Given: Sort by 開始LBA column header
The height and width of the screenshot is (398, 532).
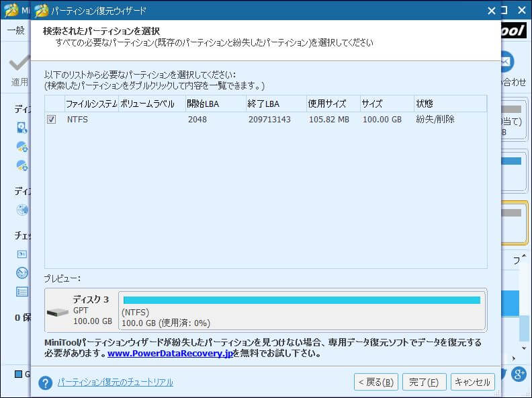Looking at the screenshot, I should click(x=216, y=104).
